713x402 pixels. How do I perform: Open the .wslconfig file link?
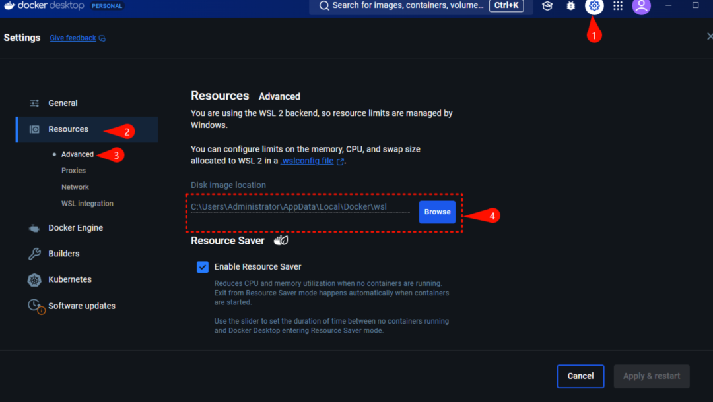tap(307, 161)
